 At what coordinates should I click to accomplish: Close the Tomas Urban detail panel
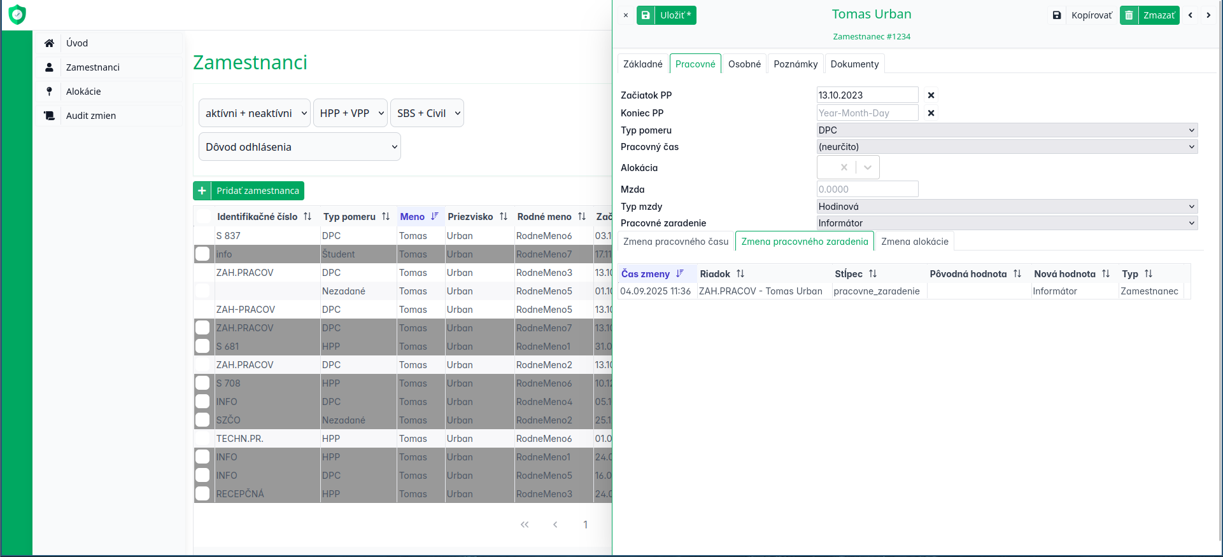pos(625,15)
